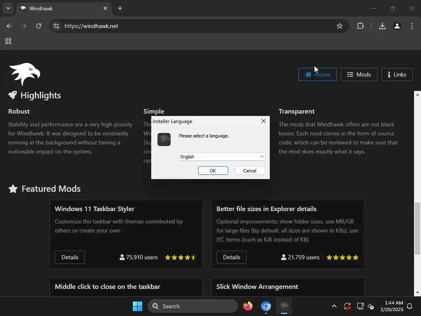Cancel the Installer Language dialog
Viewport: 421px width, 316px height.
coord(250,171)
